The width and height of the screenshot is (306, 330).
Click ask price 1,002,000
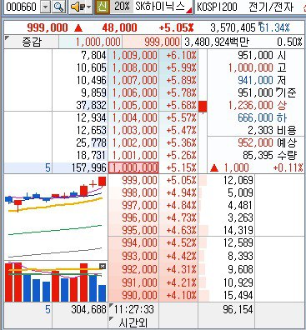click(134, 142)
